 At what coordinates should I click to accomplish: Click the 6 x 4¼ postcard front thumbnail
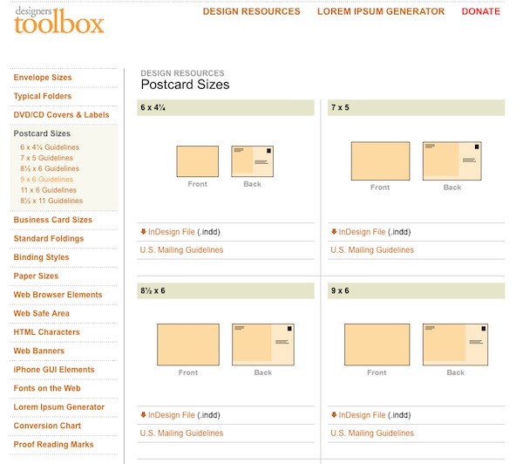(197, 161)
